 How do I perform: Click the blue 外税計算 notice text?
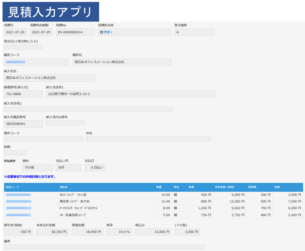point(30,177)
